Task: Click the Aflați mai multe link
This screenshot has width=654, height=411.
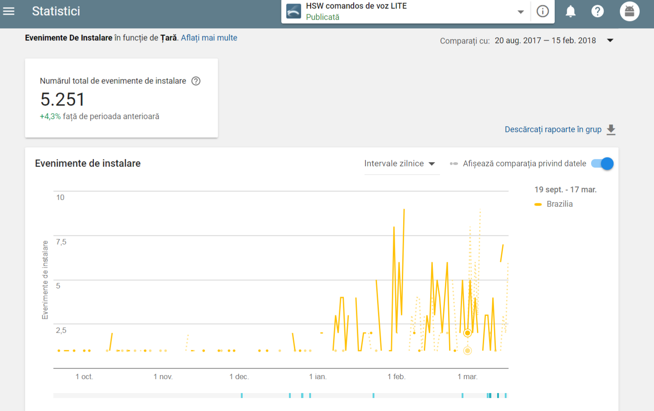Action: pos(209,38)
